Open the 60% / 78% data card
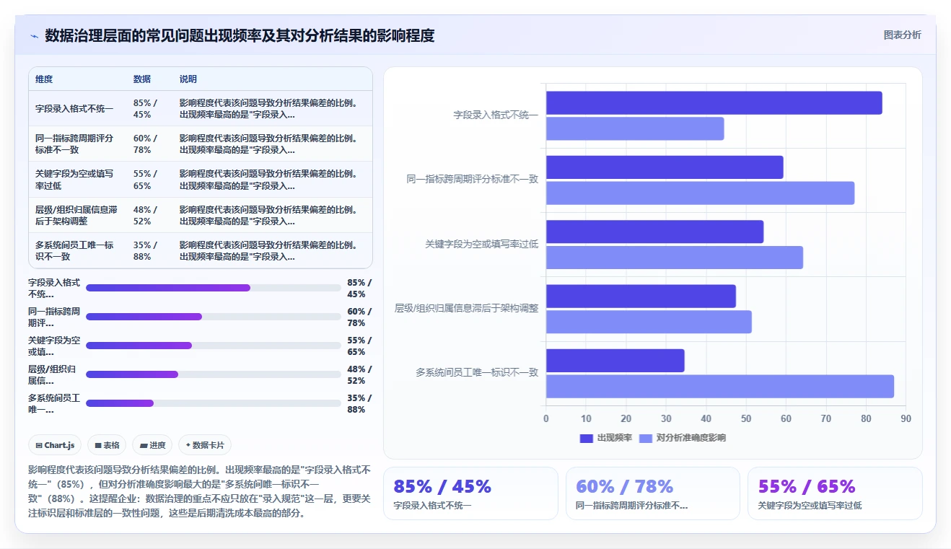The width and height of the screenshot is (951, 549). (x=653, y=493)
